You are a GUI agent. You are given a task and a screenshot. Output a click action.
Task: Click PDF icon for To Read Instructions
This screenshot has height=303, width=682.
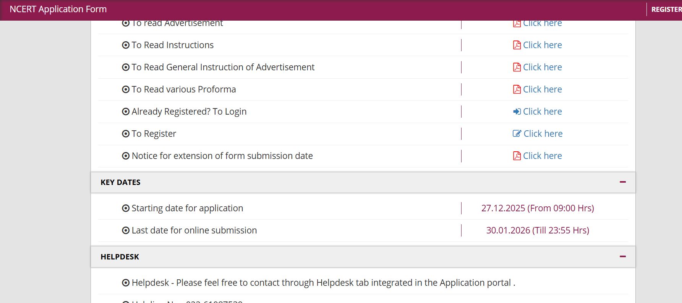click(517, 45)
